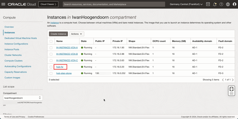Select Custom Images in sidebar
The image size is (238, 119).
coord(12,78)
